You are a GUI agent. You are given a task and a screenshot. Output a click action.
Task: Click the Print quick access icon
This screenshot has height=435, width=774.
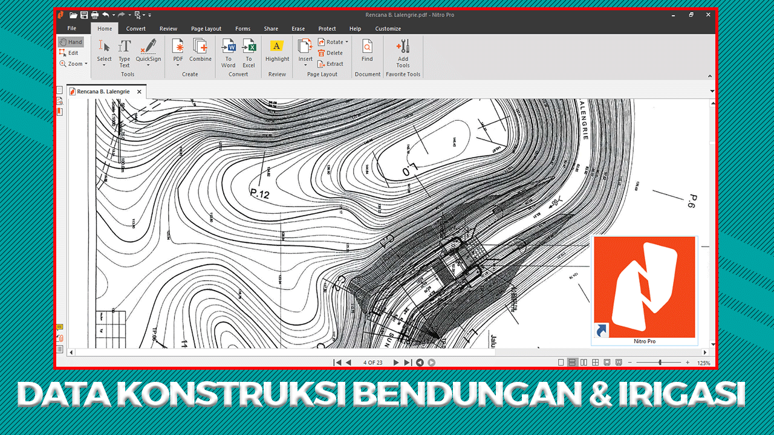(94, 14)
